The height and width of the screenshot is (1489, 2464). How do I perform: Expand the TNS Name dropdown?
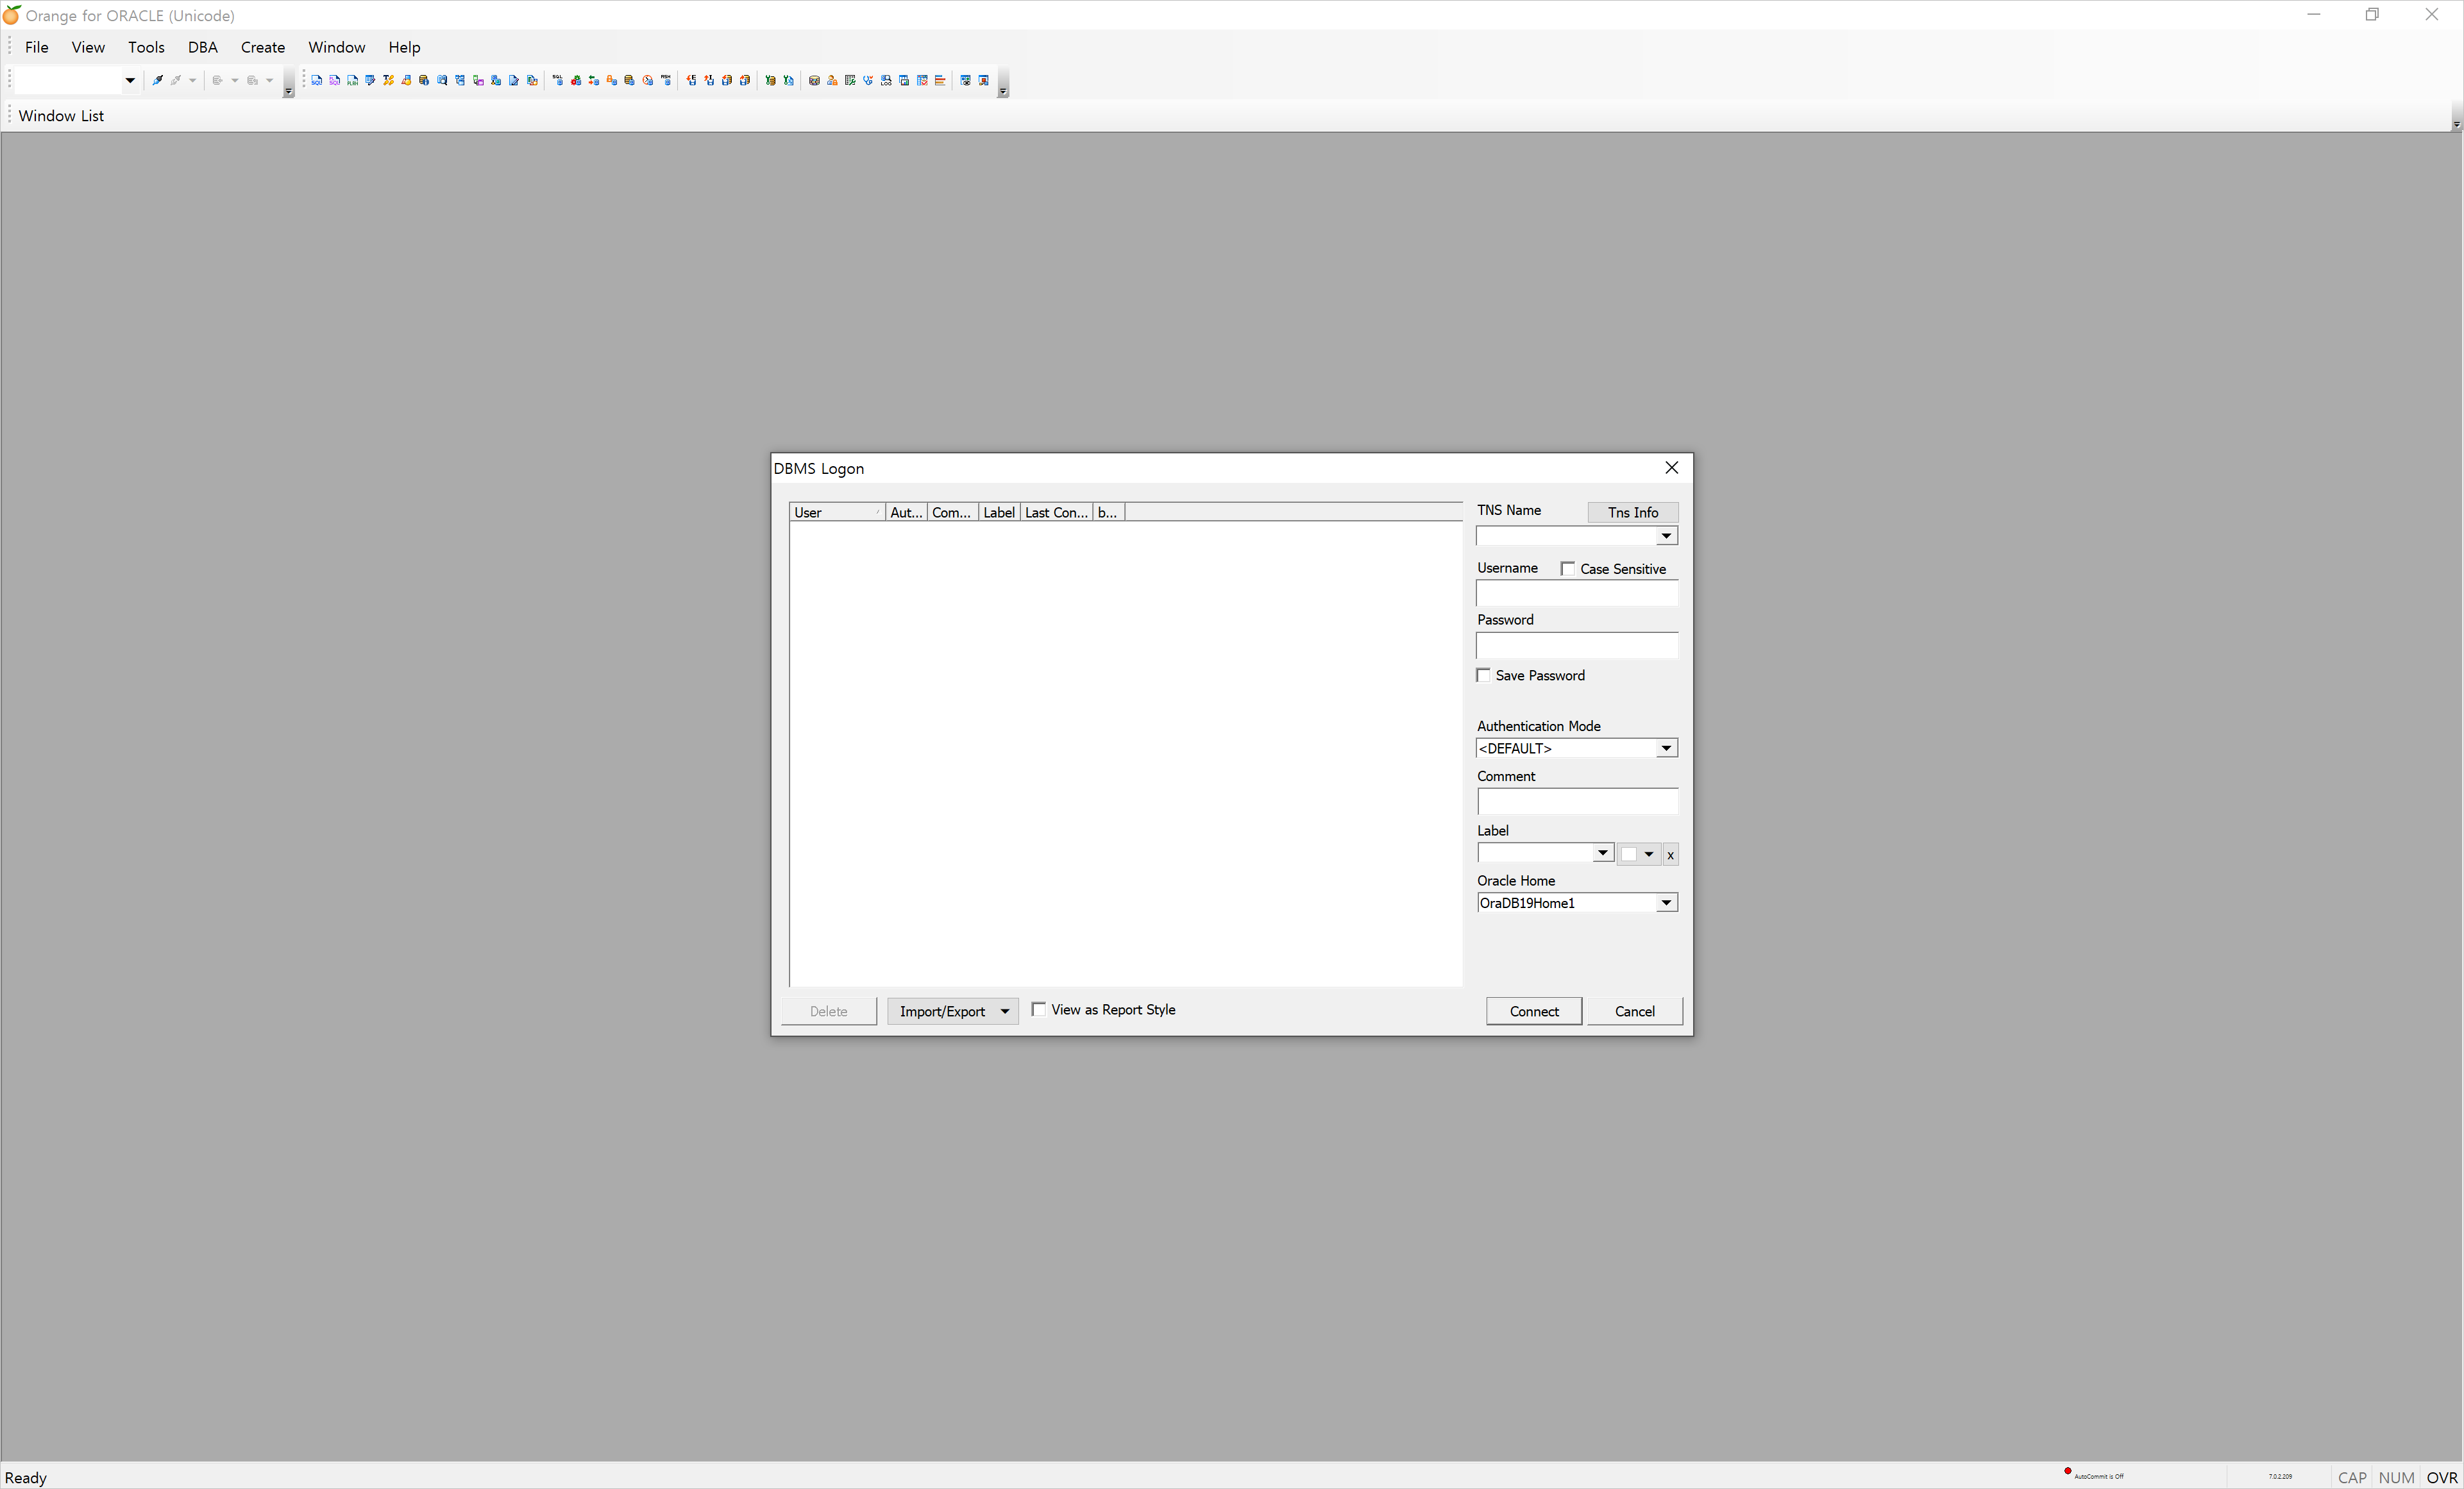(1666, 536)
